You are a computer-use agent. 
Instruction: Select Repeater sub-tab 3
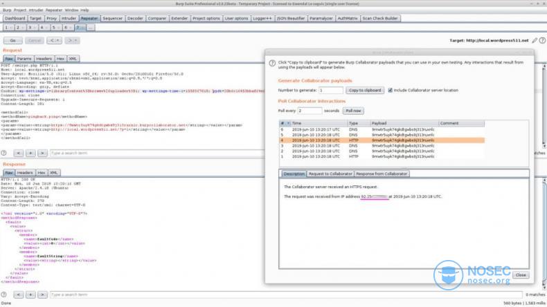click(x=32, y=28)
